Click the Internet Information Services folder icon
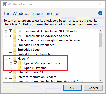The height and width of the screenshot is (94, 106). click(14, 77)
